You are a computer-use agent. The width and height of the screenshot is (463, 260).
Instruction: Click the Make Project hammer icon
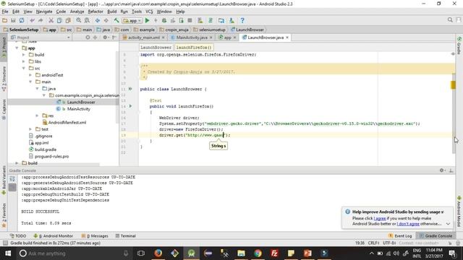click(x=116, y=20)
